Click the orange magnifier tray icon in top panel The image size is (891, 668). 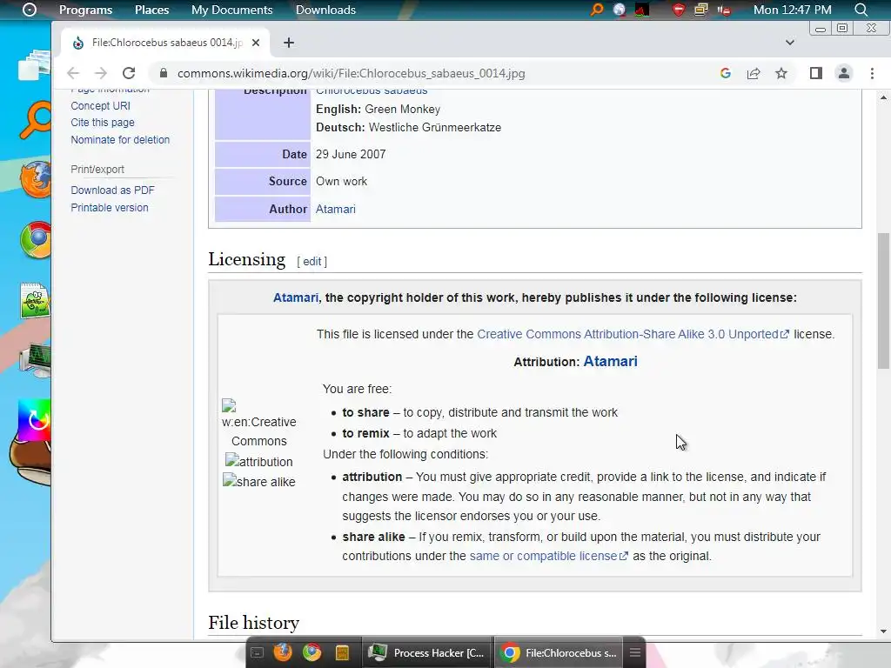click(597, 10)
